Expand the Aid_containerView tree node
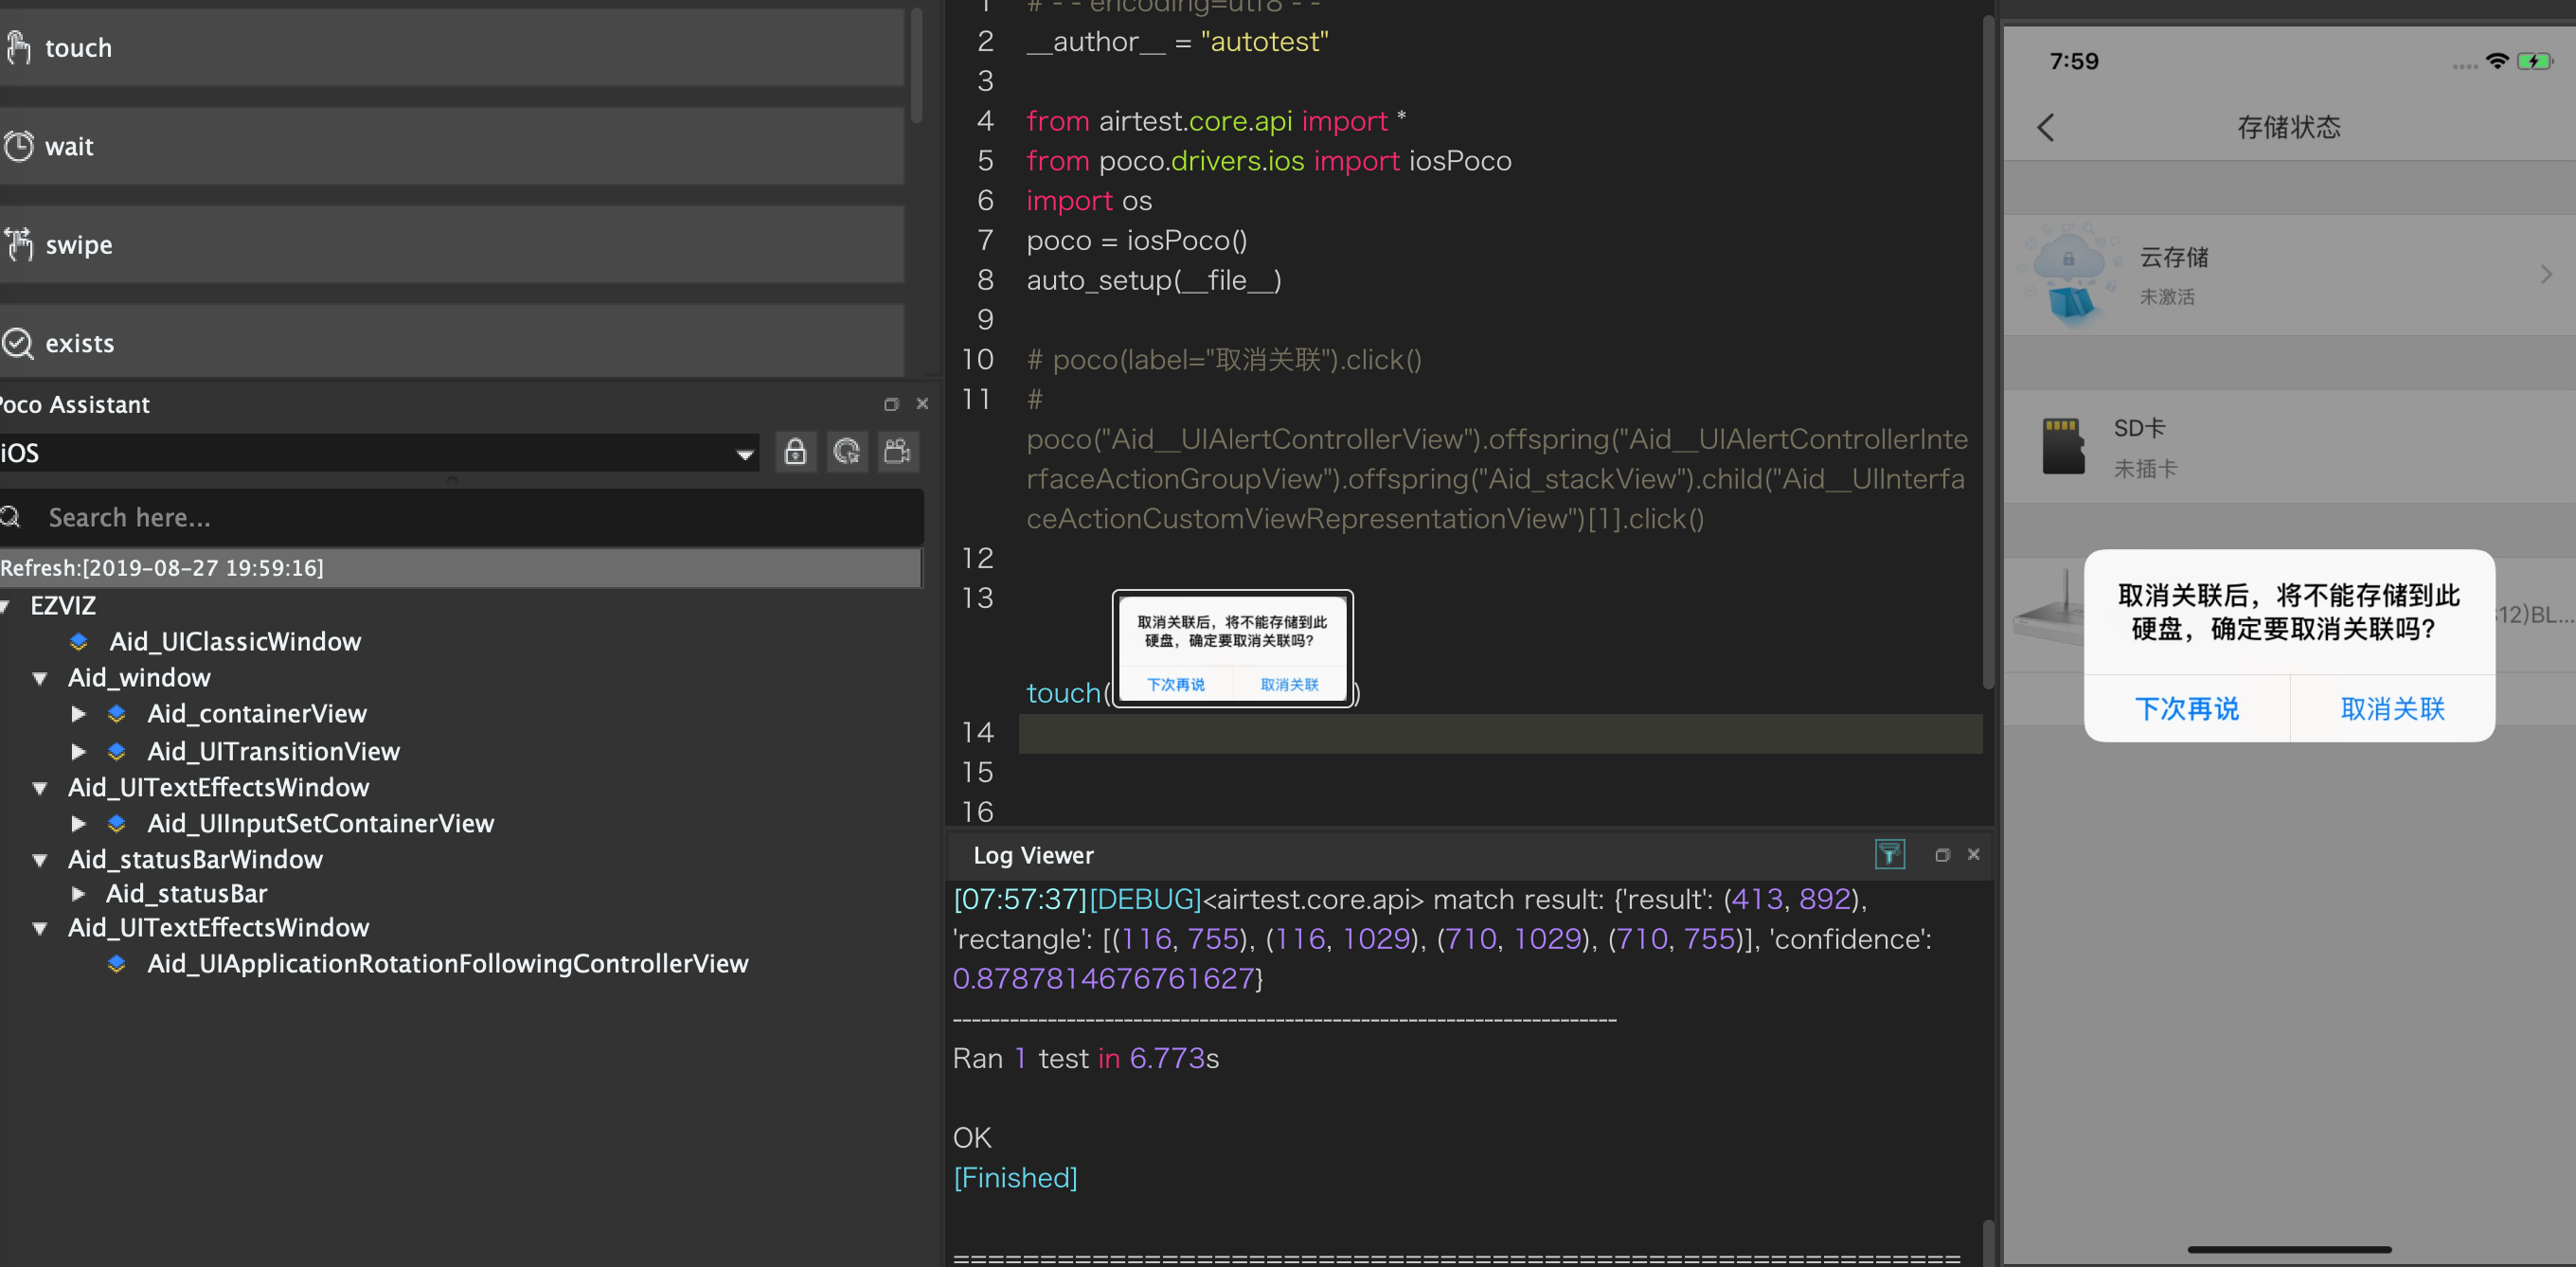The height and width of the screenshot is (1267, 2576). pyautogui.click(x=78, y=714)
